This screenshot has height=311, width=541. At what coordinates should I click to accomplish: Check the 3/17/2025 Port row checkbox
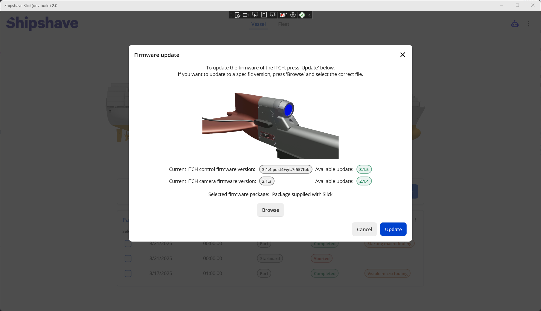(128, 273)
